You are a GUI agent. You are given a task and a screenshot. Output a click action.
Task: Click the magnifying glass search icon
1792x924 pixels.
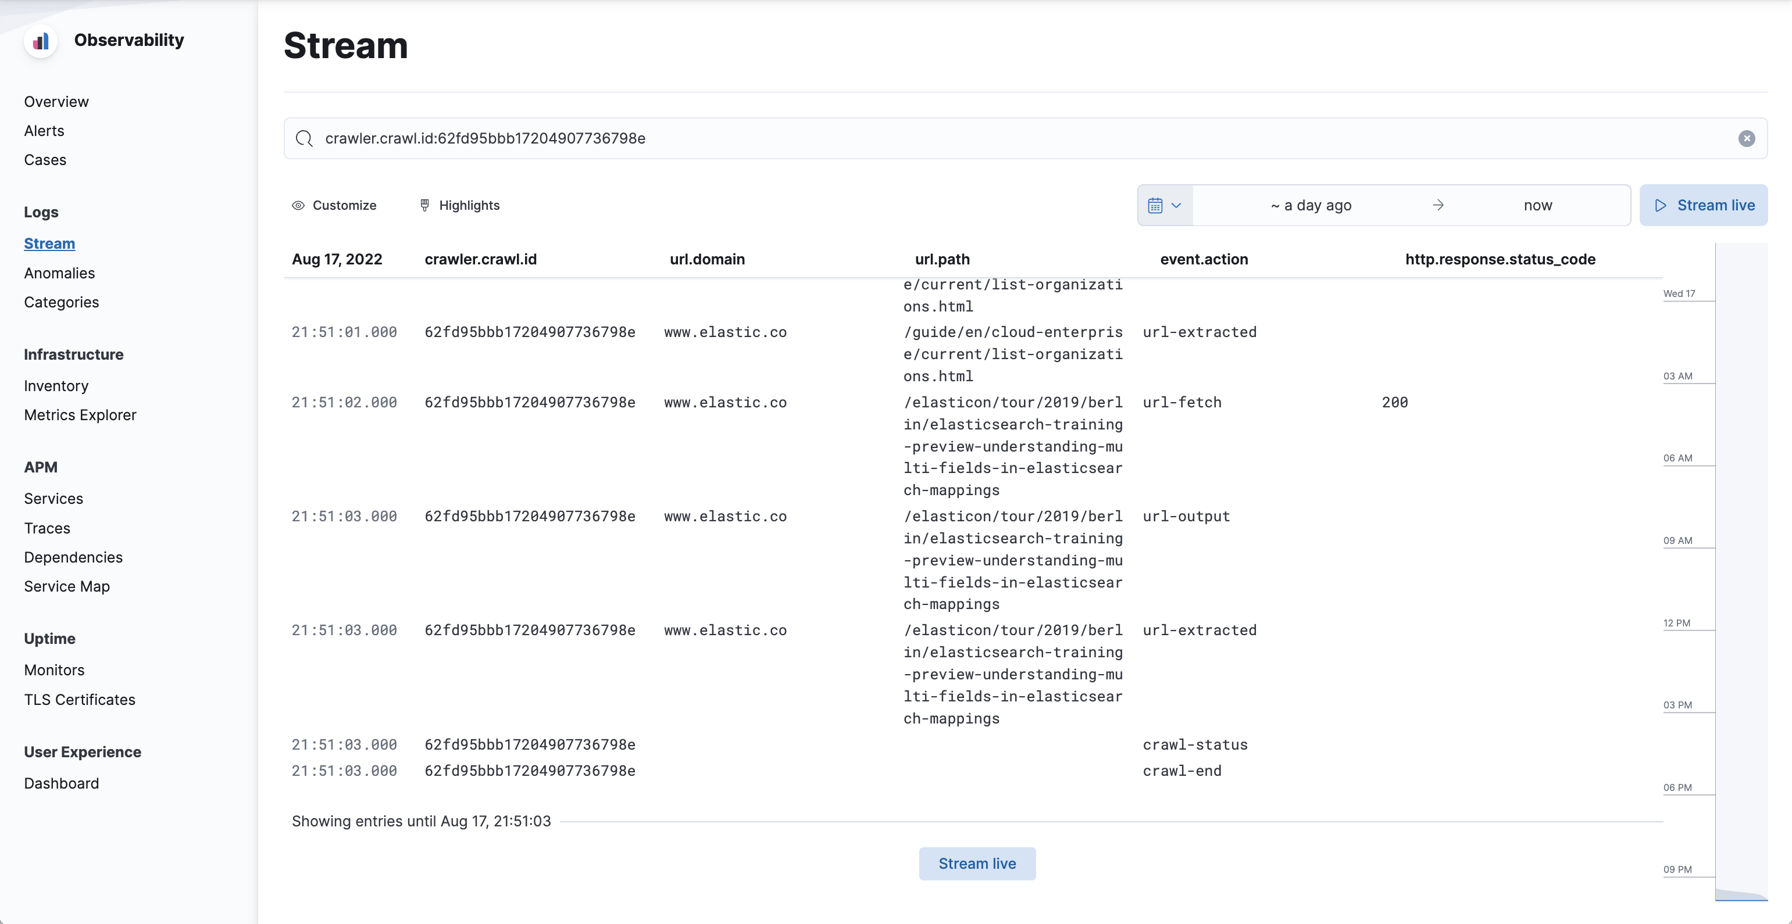(304, 138)
